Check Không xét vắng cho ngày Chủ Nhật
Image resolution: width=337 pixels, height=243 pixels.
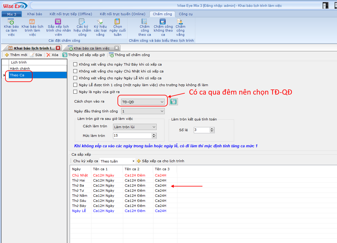(75, 71)
